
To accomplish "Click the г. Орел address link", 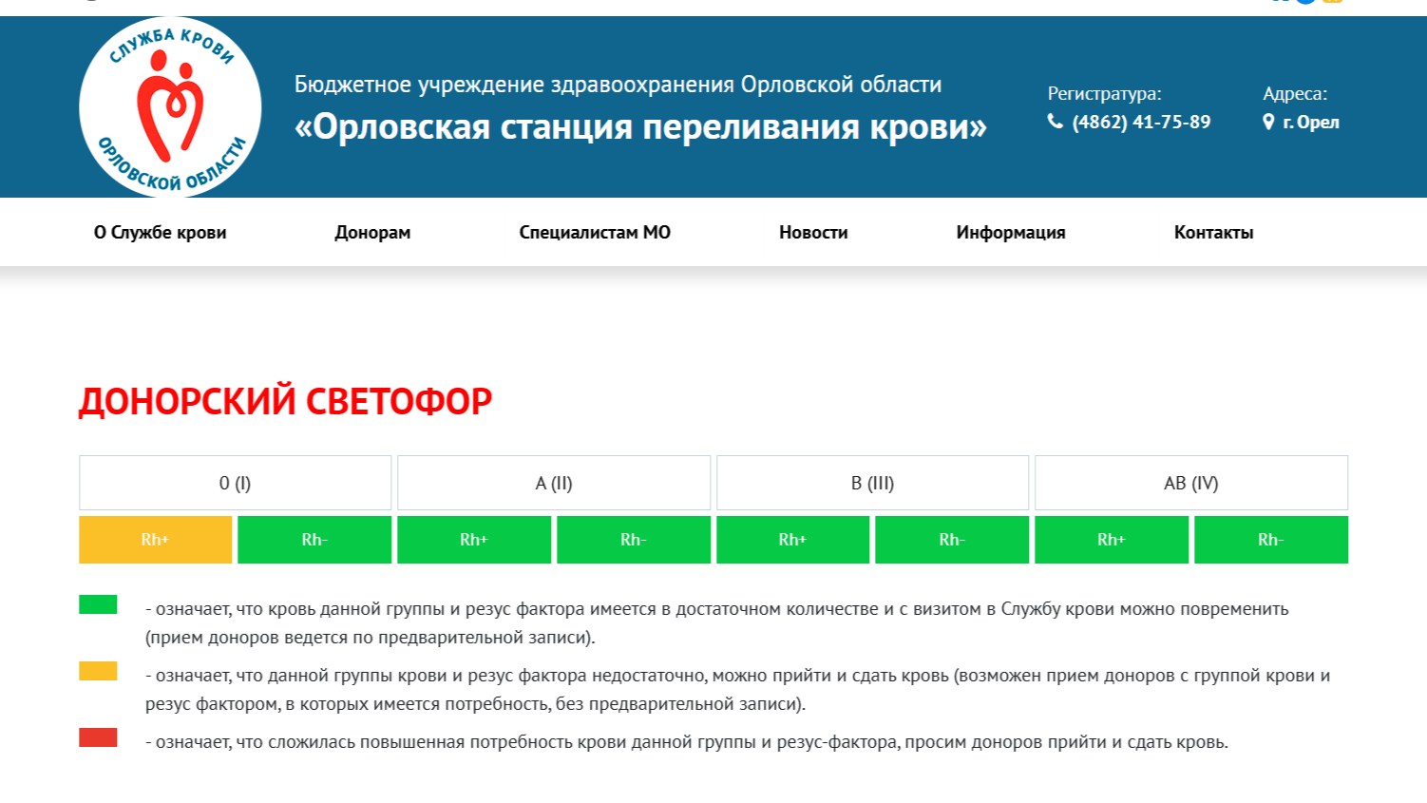I will click(x=1311, y=122).
